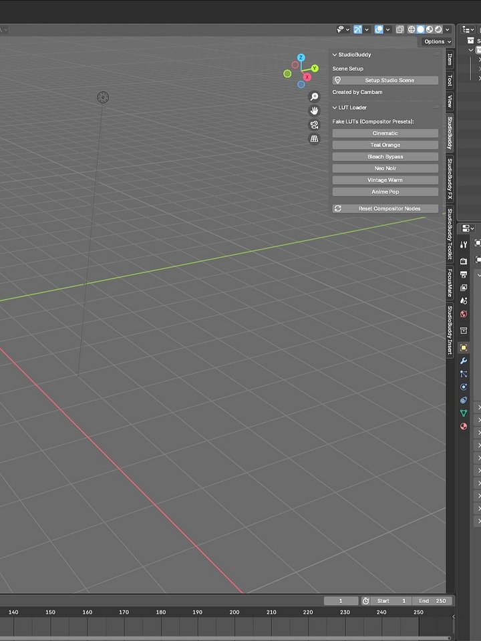Open the Object Constraints properties tab
Screen dimensions: 481x641
(464, 400)
